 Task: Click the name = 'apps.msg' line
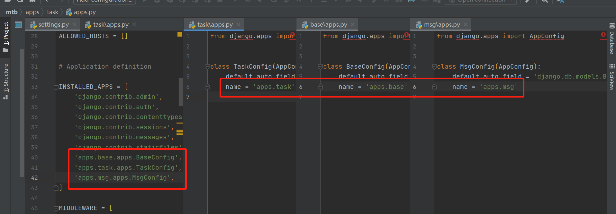click(x=485, y=87)
